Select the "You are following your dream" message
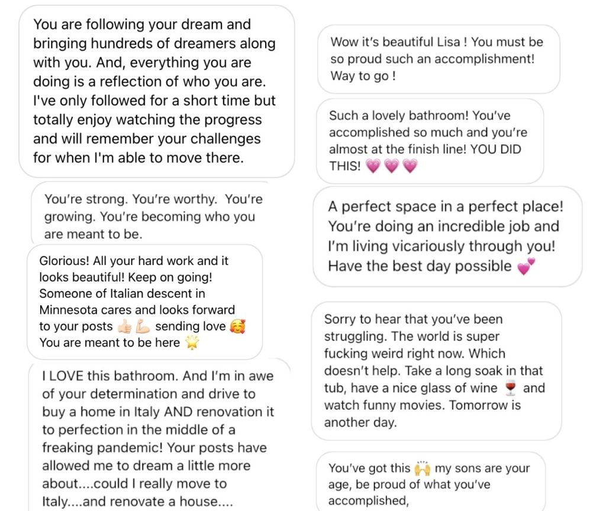Viewport: 606px width, 511px height. coord(156,92)
